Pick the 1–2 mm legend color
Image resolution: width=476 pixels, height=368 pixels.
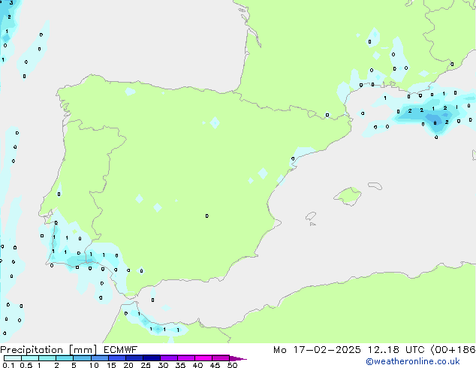click(47, 358)
